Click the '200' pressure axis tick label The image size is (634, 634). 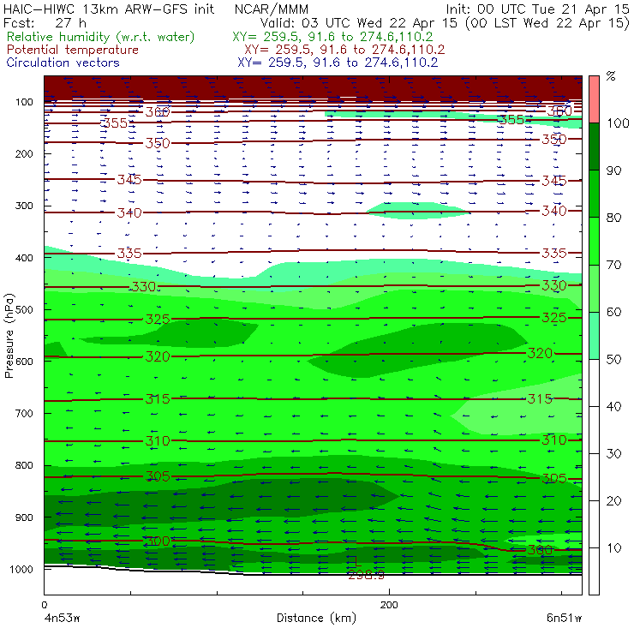[x=24, y=153]
